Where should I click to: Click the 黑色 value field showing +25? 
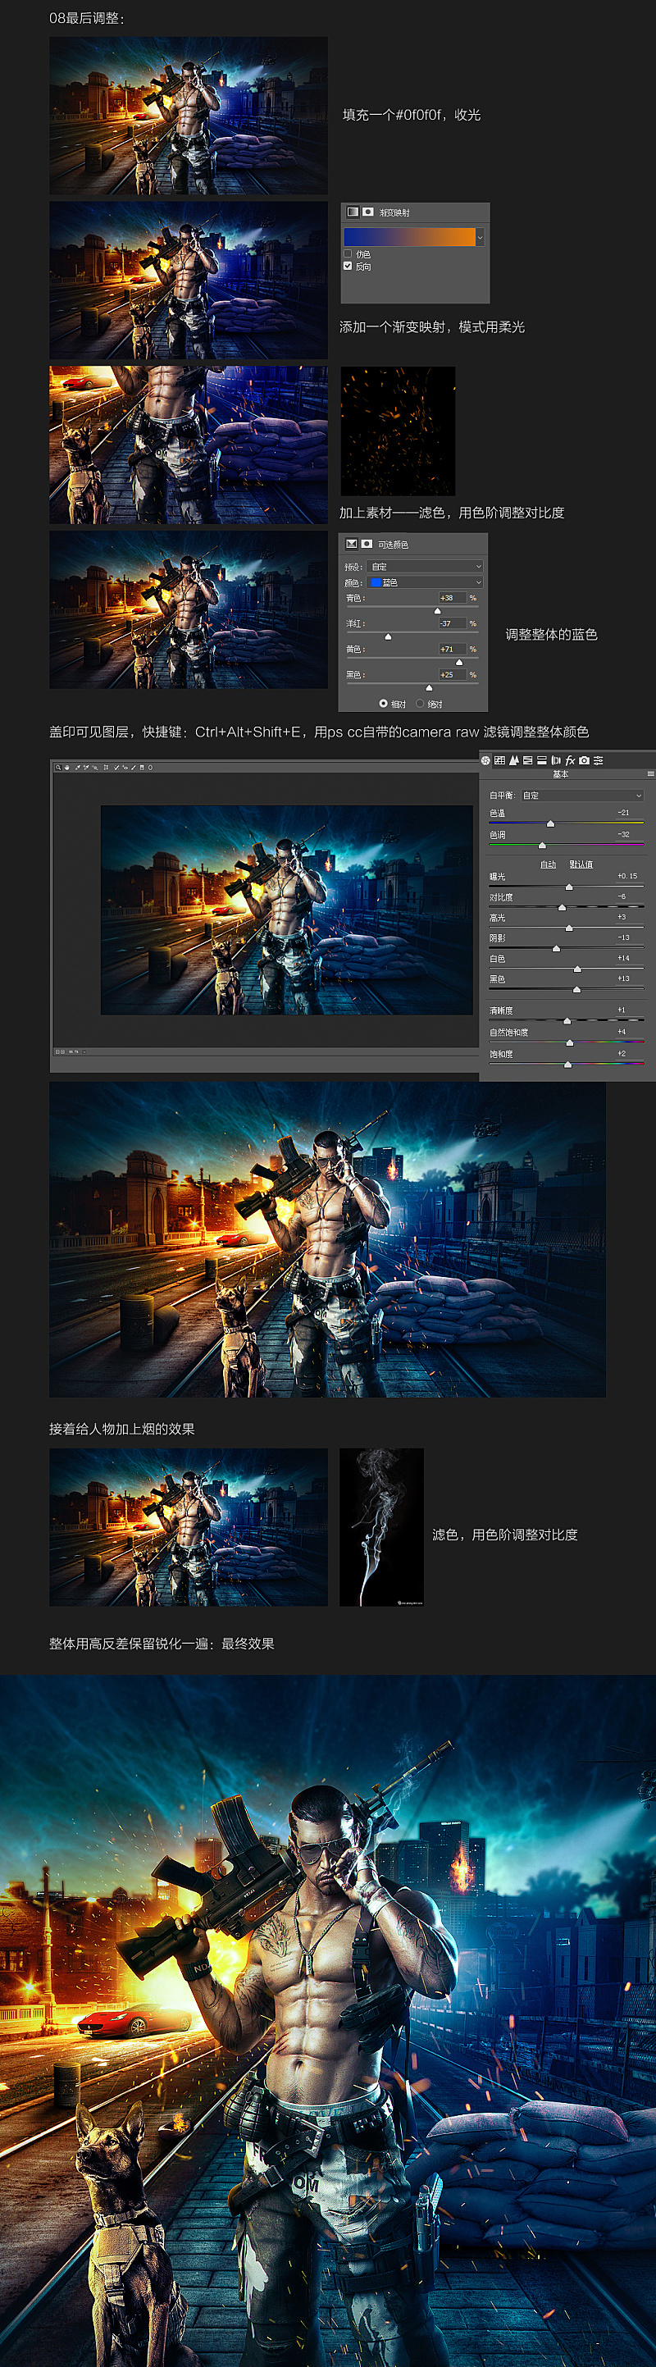[x=452, y=674]
